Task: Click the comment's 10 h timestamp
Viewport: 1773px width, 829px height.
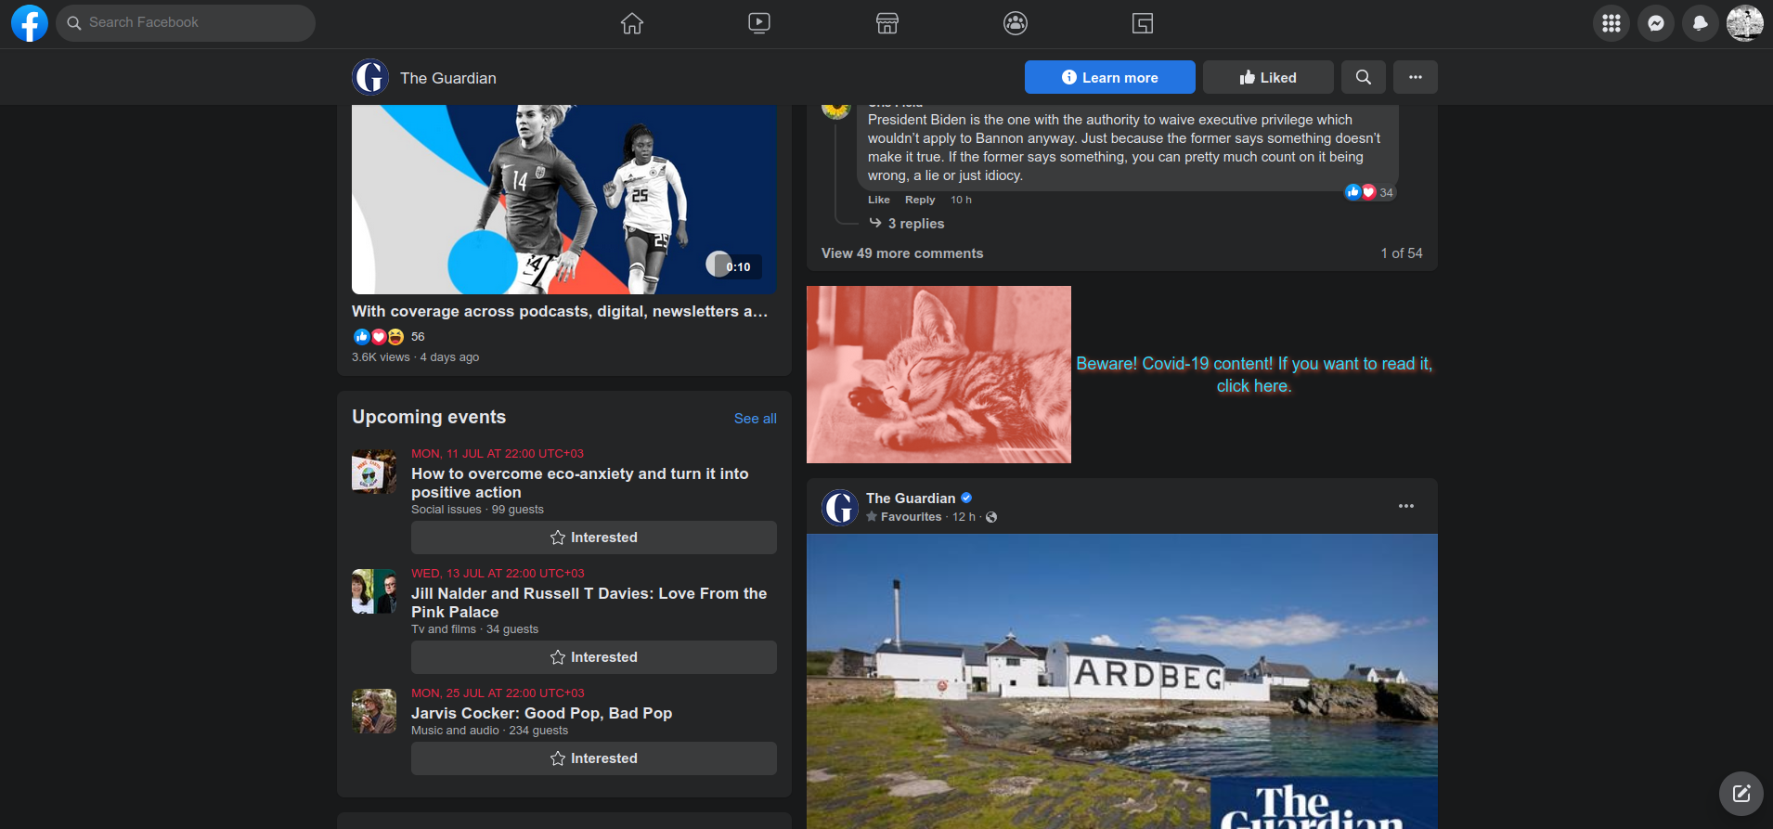Action: pos(961,200)
